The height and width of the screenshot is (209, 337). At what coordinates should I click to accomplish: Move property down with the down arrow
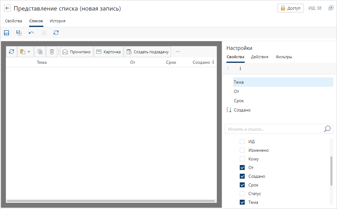tap(240, 68)
